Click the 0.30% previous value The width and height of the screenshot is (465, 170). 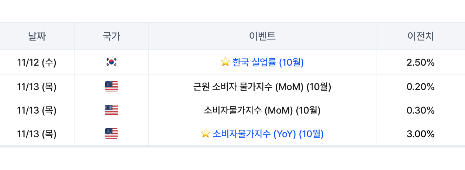coord(420,110)
